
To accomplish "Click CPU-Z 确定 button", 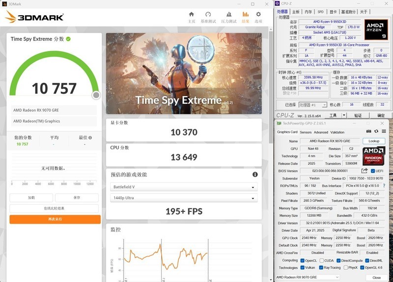I will tap(381, 115).
